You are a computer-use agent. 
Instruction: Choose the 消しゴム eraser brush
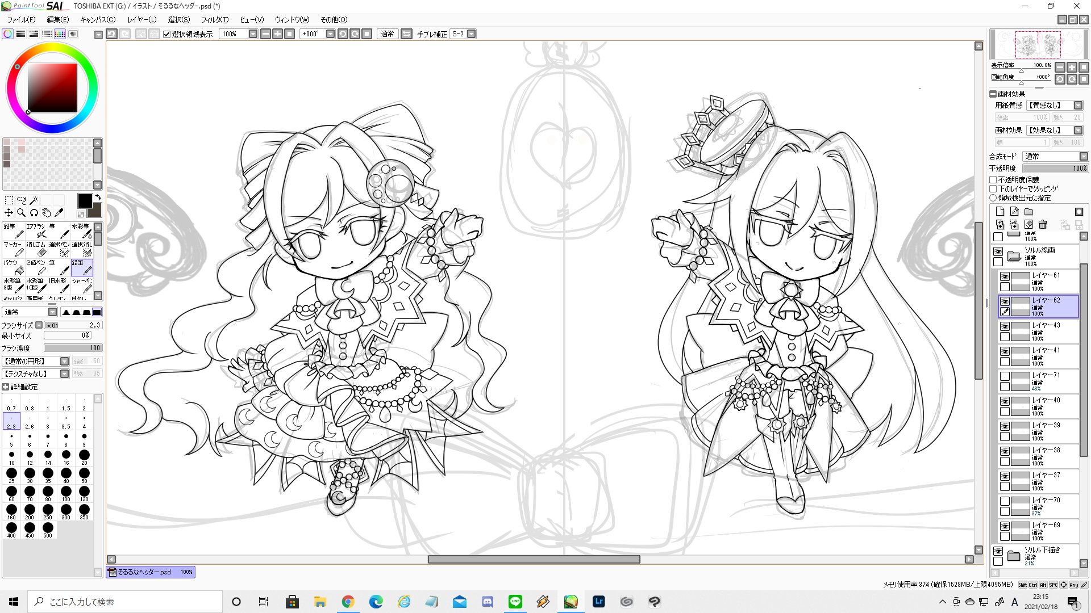point(36,249)
